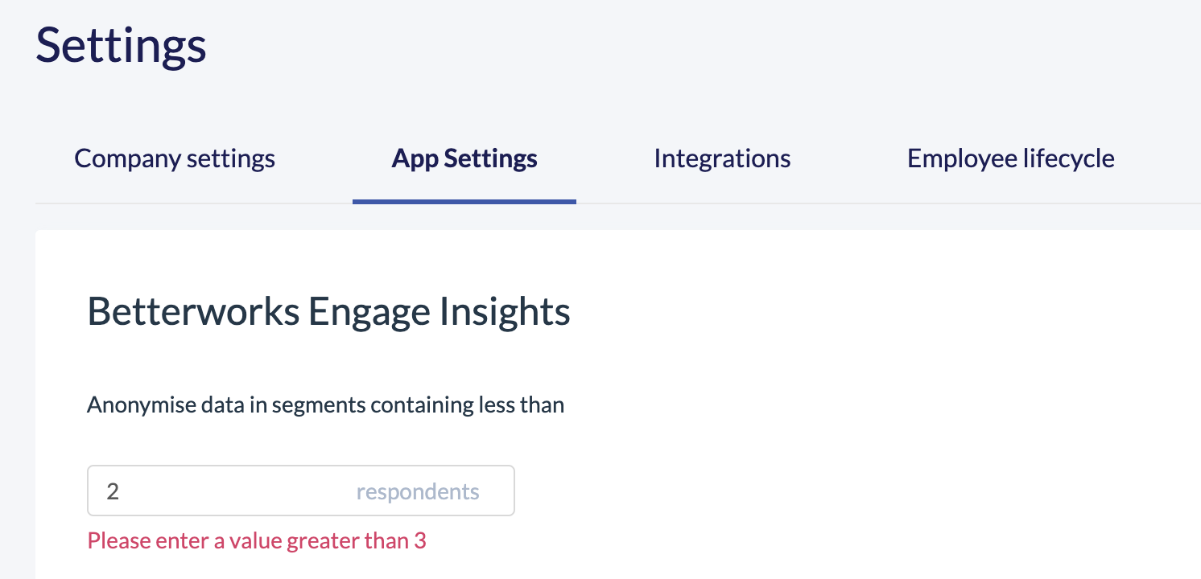Click the red validation error message

[x=257, y=540]
